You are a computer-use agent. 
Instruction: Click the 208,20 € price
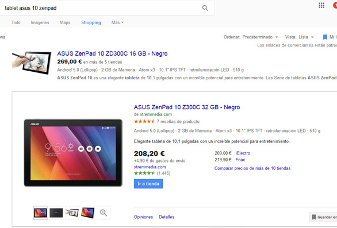149,153
